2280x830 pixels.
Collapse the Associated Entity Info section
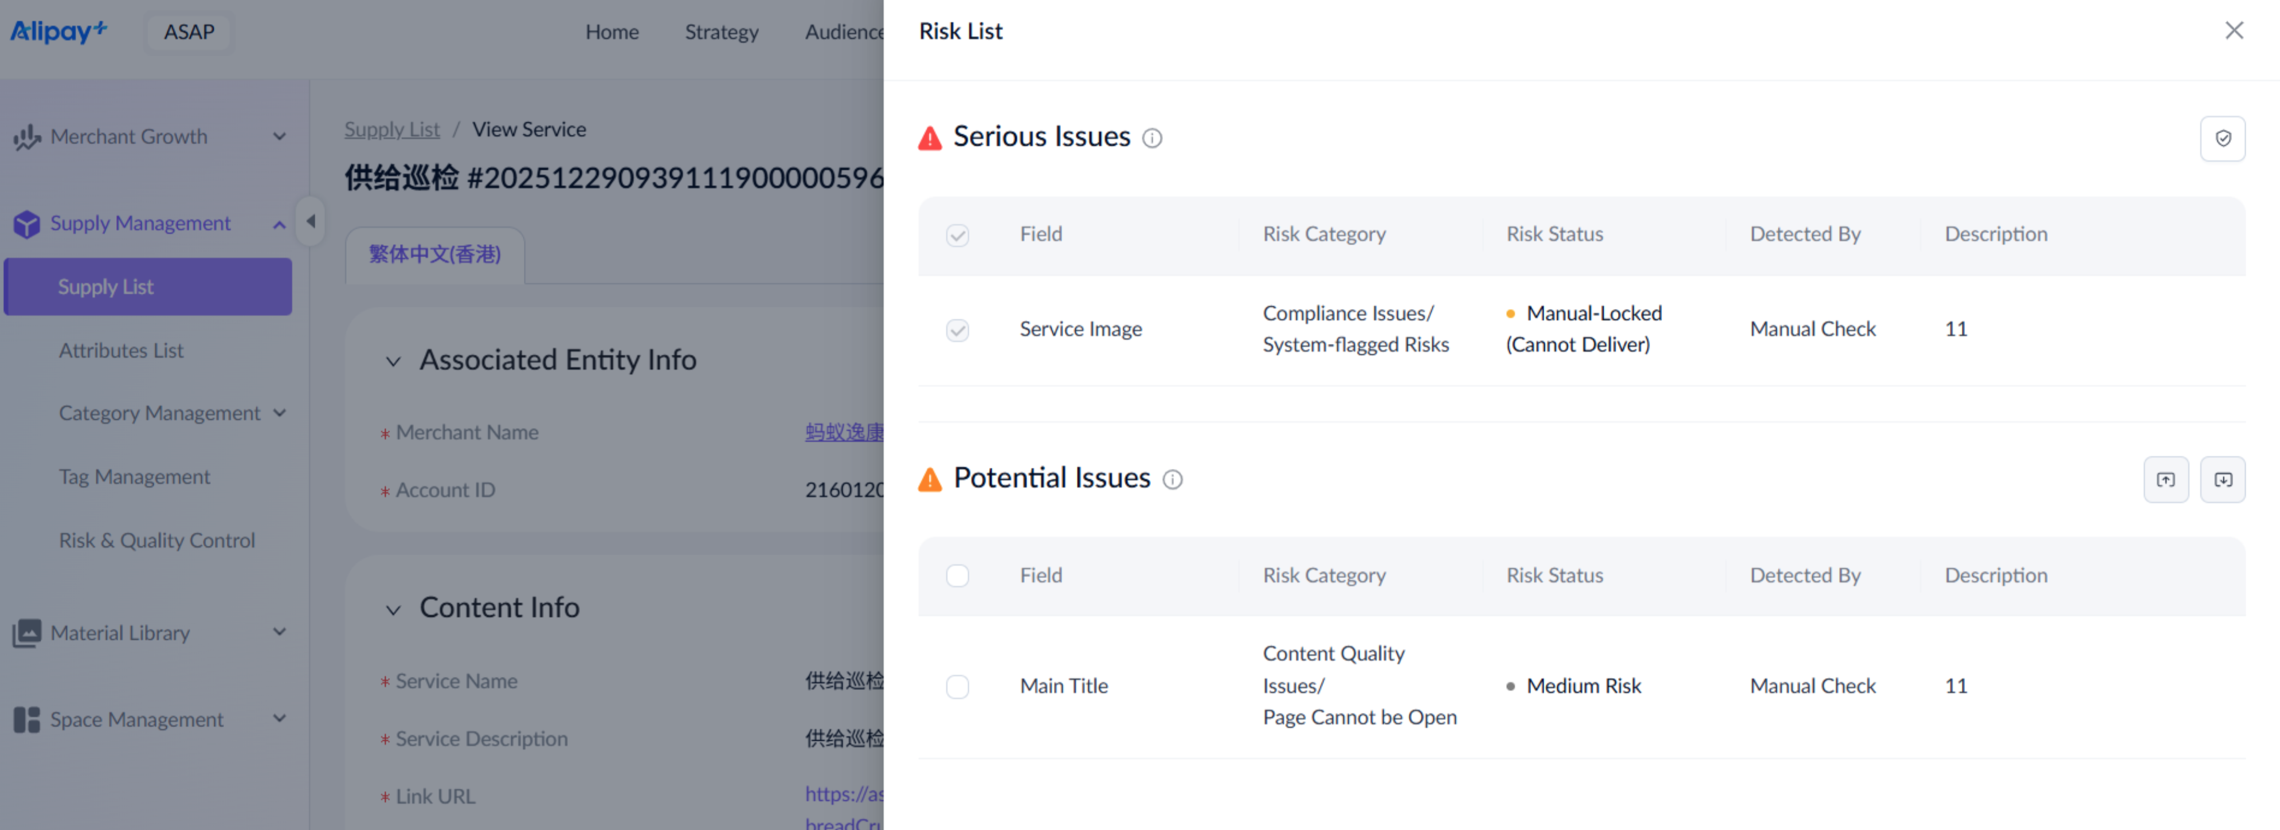(x=393, y=361)
